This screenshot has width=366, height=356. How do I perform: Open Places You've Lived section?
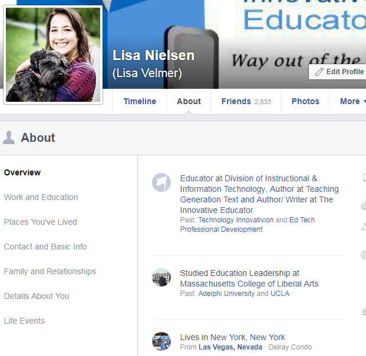click(41, 222)
